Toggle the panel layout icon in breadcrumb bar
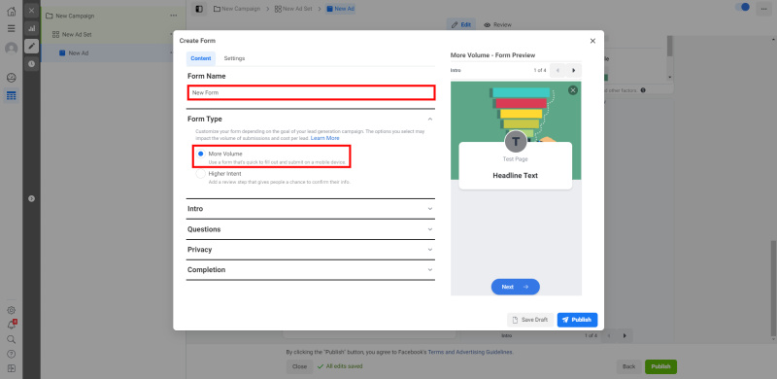This screenshot has height=379, width=777. click(x=199, y=9)
